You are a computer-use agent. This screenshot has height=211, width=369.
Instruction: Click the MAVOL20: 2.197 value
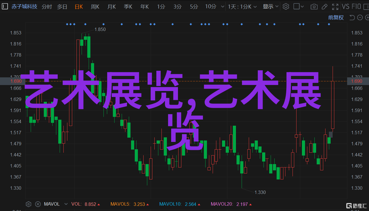[231, 204]
